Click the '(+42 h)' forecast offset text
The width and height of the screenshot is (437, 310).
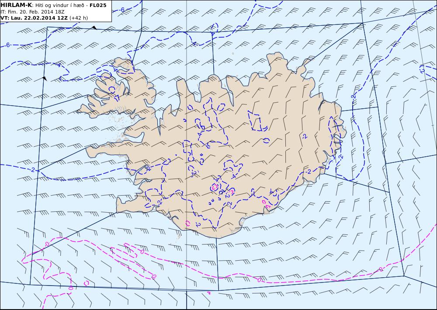point(78,18)
